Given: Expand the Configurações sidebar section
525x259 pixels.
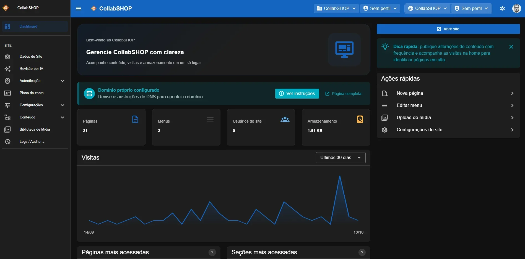Looking at the screenshot, I should pos(35,105).
